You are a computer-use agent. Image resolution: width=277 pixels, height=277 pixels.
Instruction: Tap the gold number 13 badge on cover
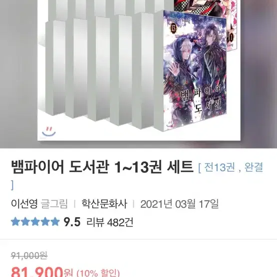coord(173,28)
